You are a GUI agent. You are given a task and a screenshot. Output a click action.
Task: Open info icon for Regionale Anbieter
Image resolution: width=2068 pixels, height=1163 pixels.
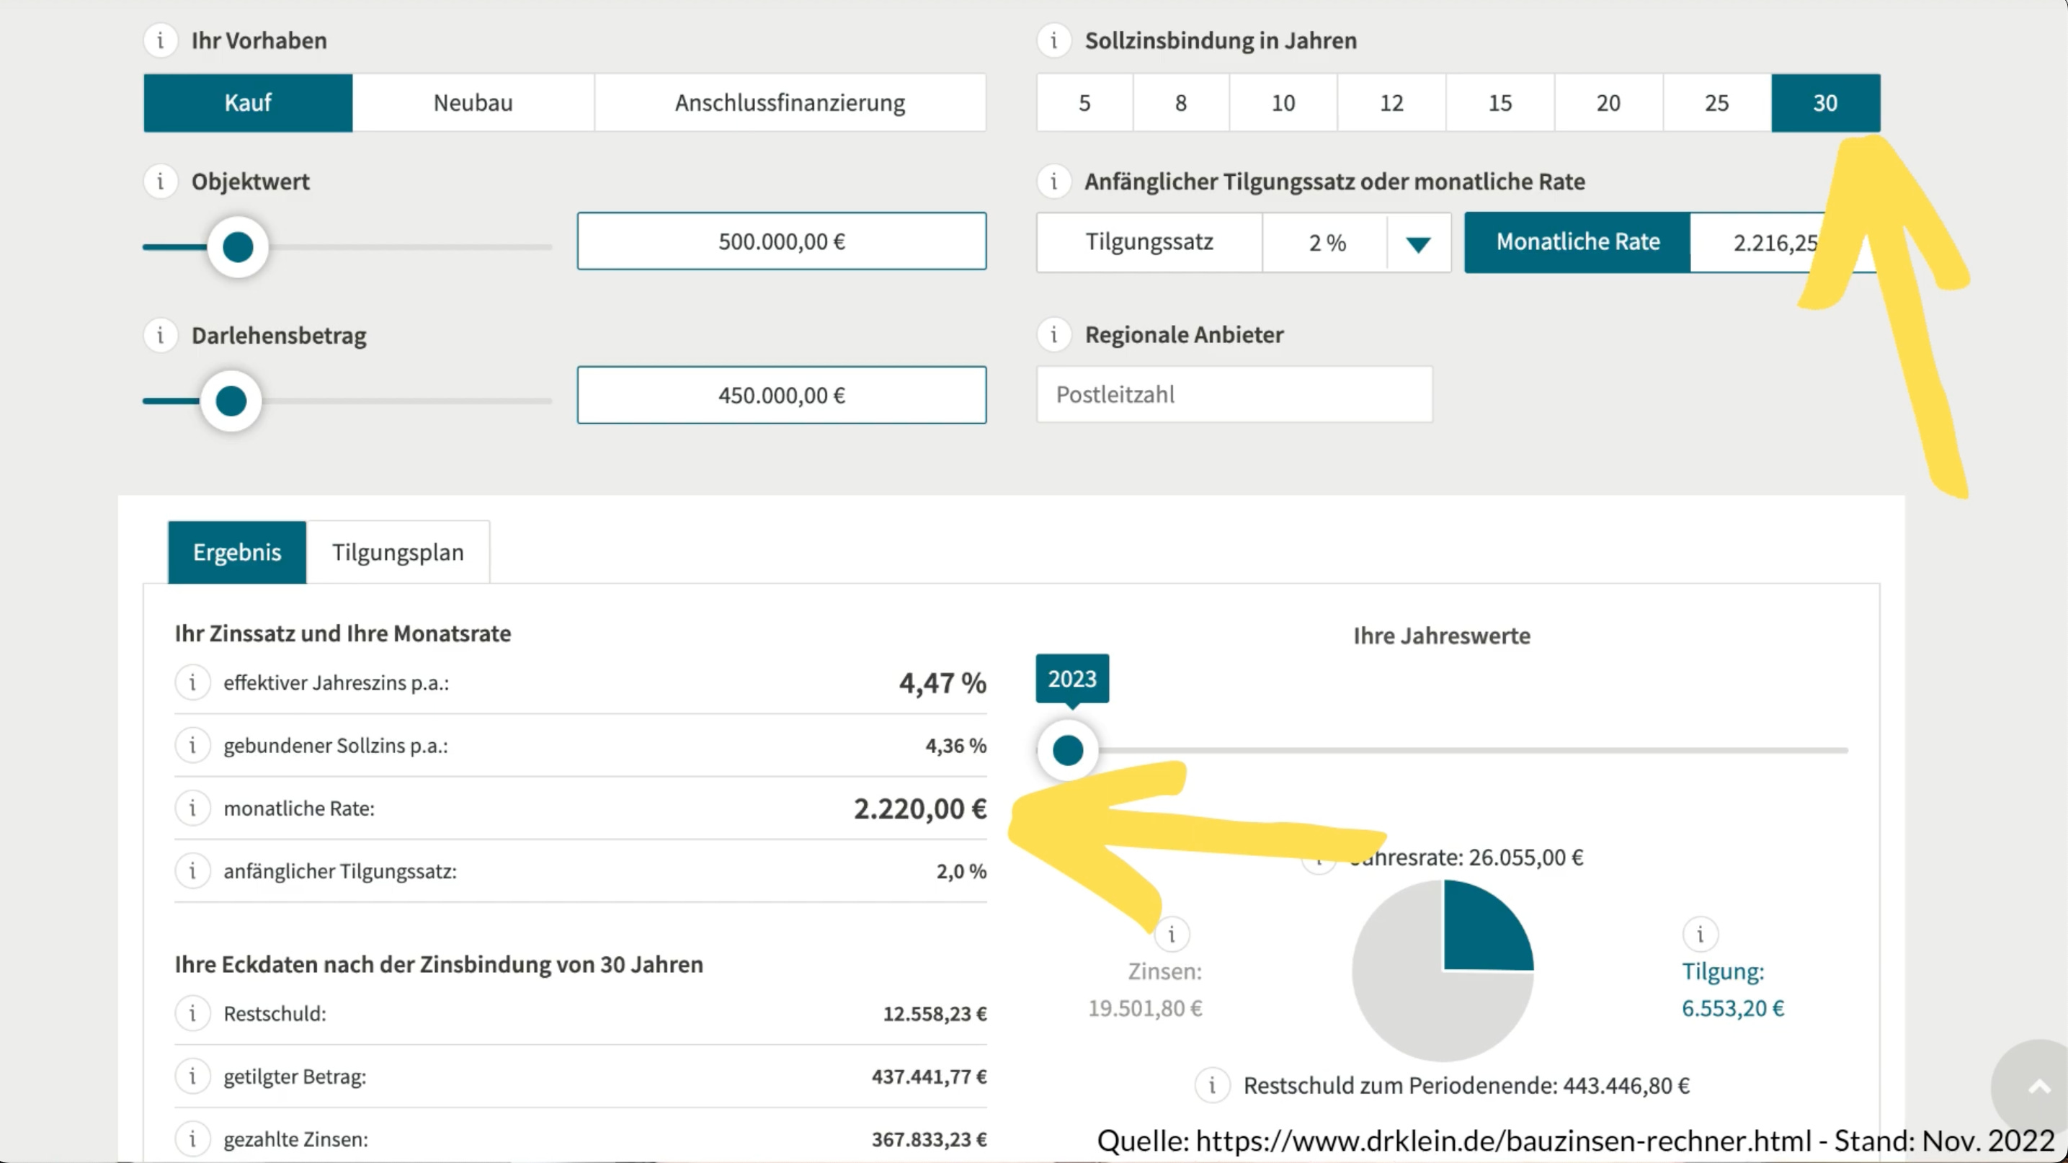click(1054, 334)
